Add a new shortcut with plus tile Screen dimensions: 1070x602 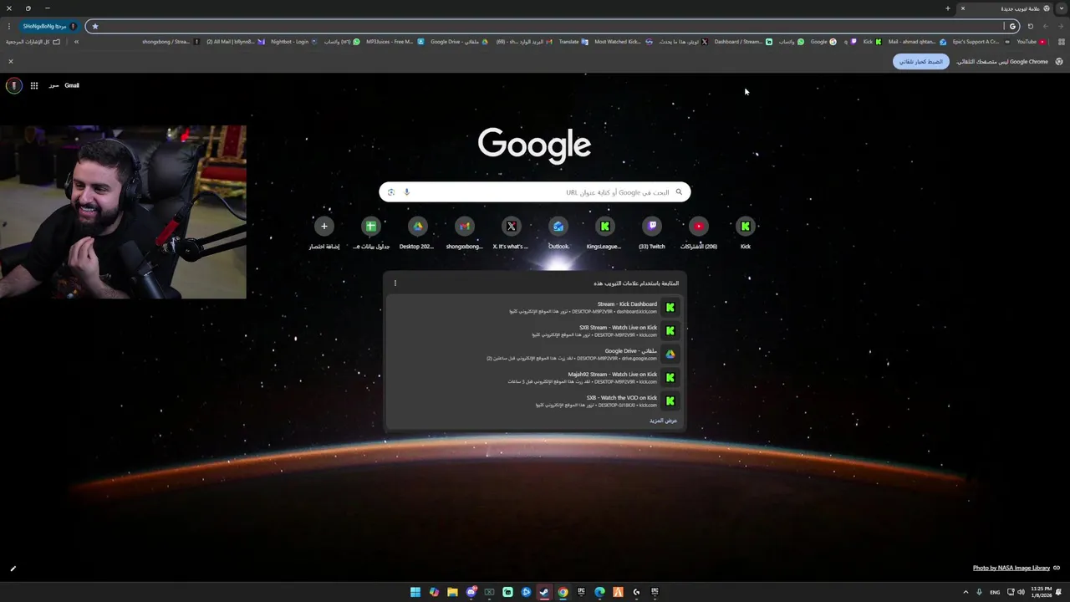[324, 232]
